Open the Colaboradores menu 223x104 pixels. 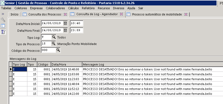click(x=55, y=8)
